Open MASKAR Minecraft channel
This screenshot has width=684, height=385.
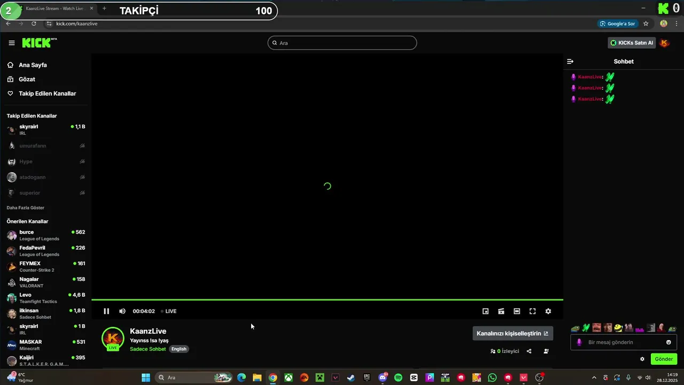coord(45,345)
